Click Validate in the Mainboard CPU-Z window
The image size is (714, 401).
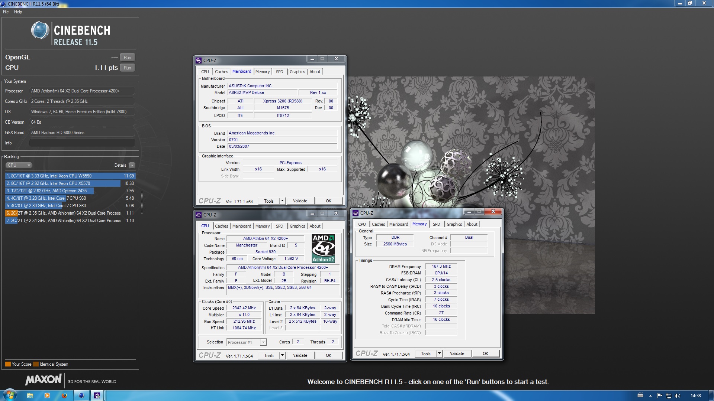(300, 201)
